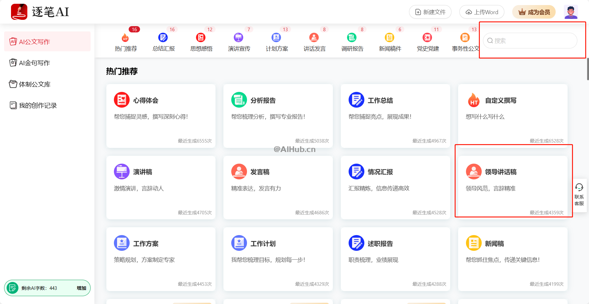Screen dimensions: 589x304
Task: Click the 我的创作记录 sidebar icon
Action: click(x=13, y=105)
